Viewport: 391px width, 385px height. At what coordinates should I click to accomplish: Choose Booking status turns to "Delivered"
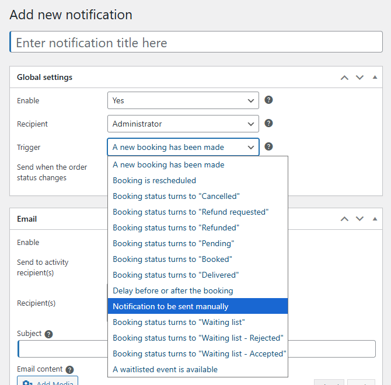(x=198, y=275)
